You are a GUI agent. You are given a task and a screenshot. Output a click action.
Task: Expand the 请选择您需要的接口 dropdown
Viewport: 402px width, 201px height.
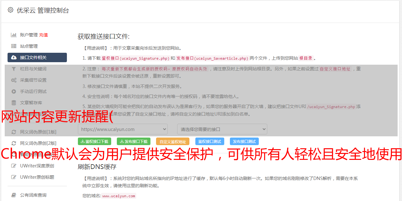[x=222, y=129]
